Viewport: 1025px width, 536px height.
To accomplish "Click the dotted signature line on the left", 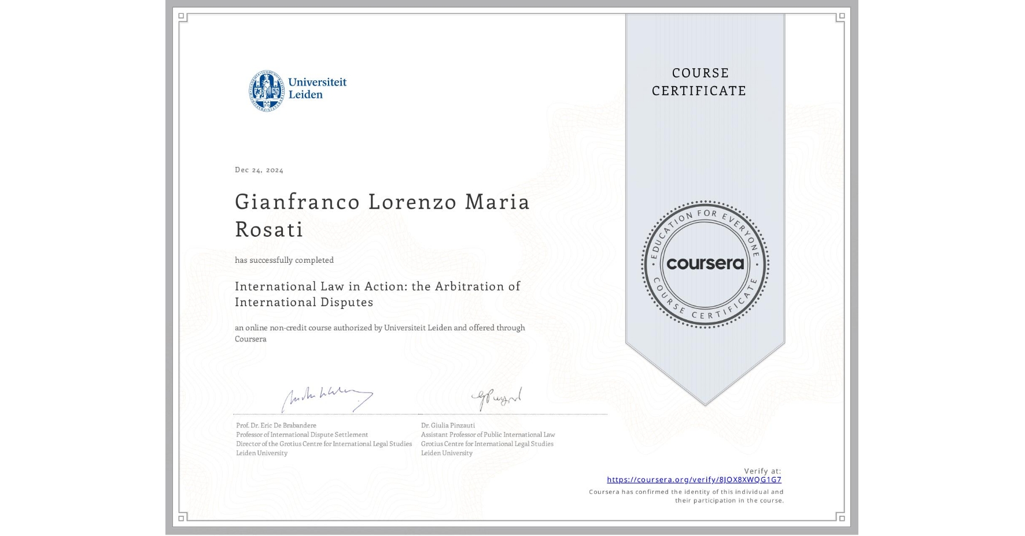I will [324, 414].
